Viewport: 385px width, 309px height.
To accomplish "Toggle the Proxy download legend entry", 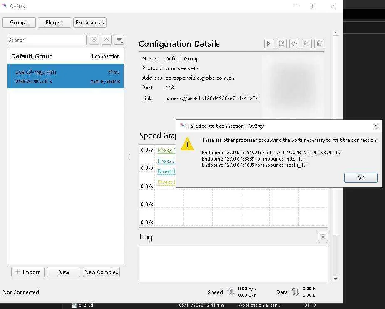I will (166, 161).
